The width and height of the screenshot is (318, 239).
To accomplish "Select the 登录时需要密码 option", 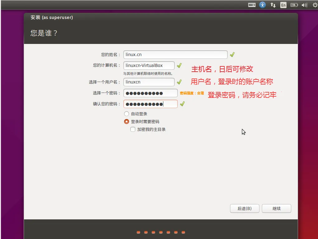I will tap(127, 121).
